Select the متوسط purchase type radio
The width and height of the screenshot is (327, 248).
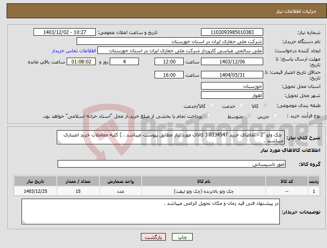[x=249, y=115]
